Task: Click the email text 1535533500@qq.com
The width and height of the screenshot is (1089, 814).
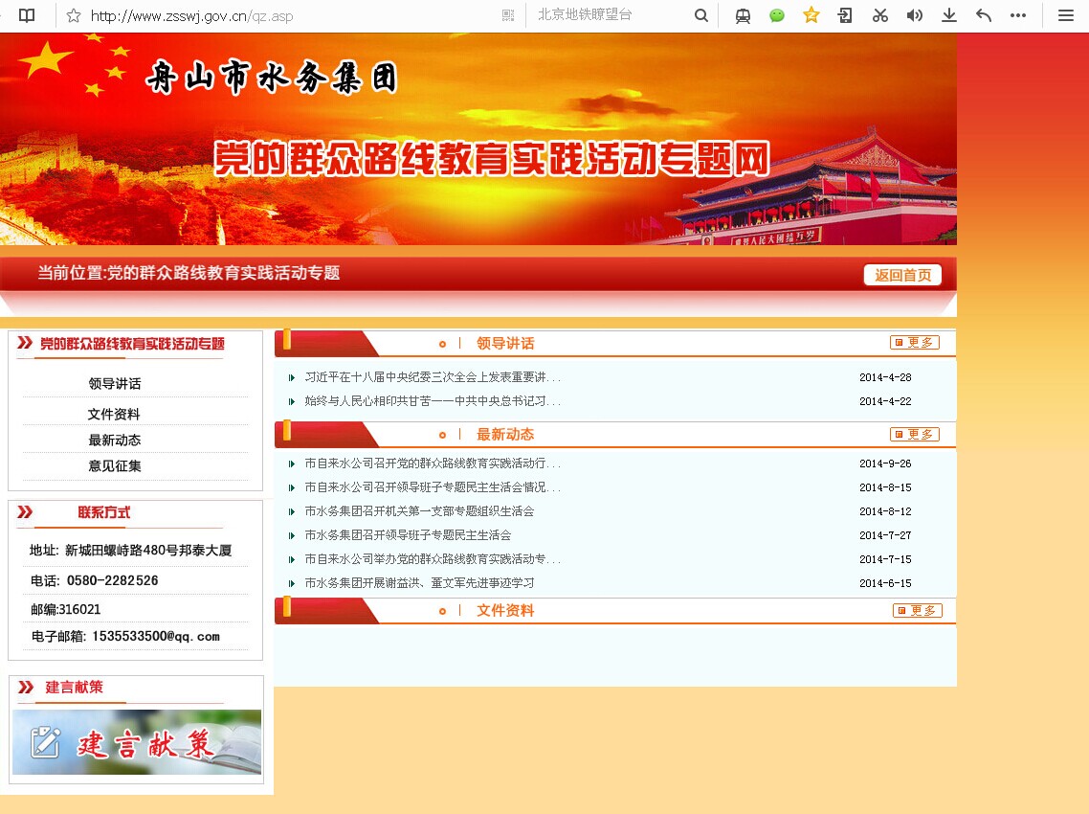Action: (x=156, y=636)
